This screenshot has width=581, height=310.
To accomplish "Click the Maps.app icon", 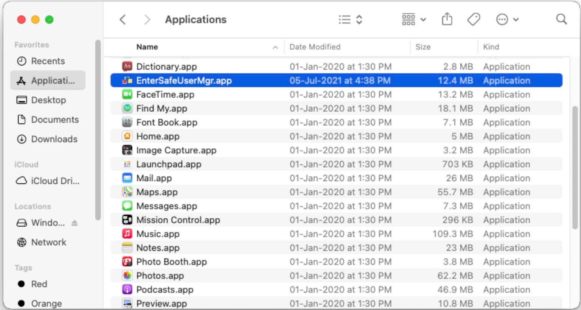I will point(127,192).
